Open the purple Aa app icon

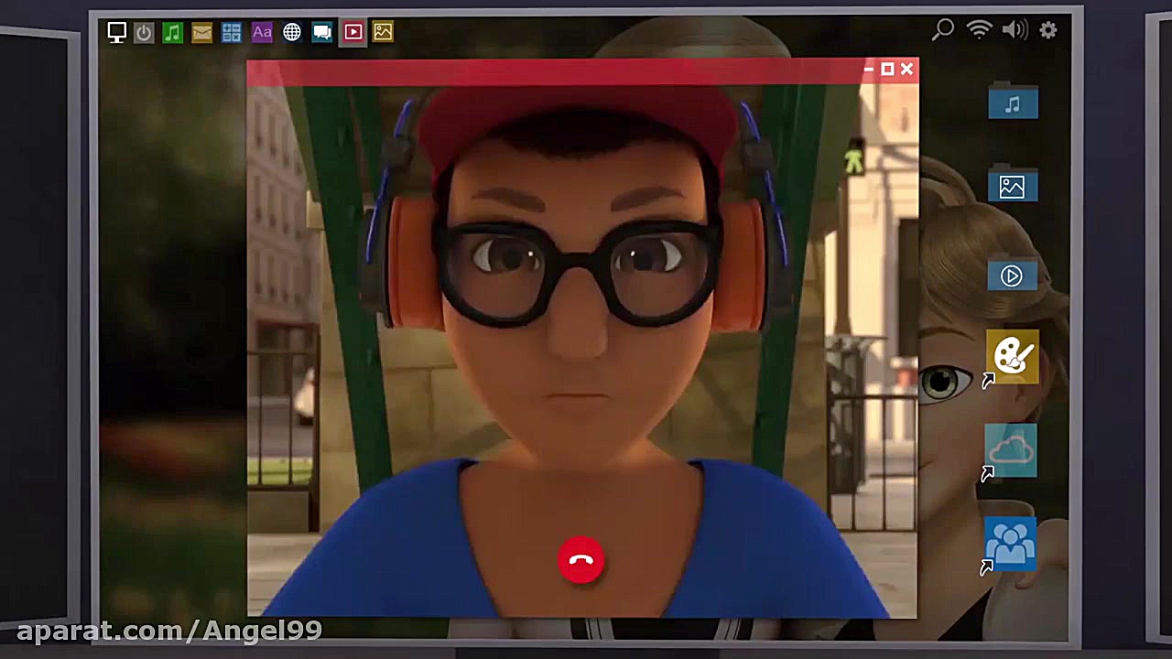262,33
